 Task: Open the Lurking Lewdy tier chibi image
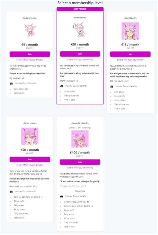pos(30,31)
